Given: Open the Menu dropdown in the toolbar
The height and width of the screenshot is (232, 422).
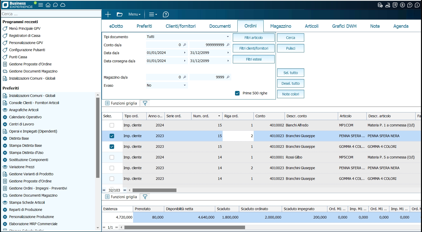Looking at the screenshot, I should click(x=134, y=14).
